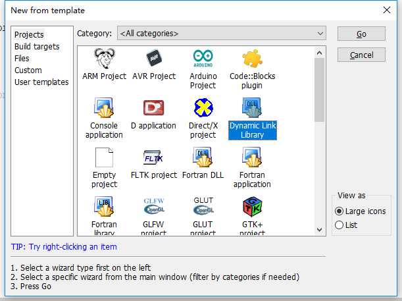Click the 'Code::Blocks plugin' label text
Image resolution: width=402 pixels, height=301 pixels.
pyautogui.click(x=252, y=80)
